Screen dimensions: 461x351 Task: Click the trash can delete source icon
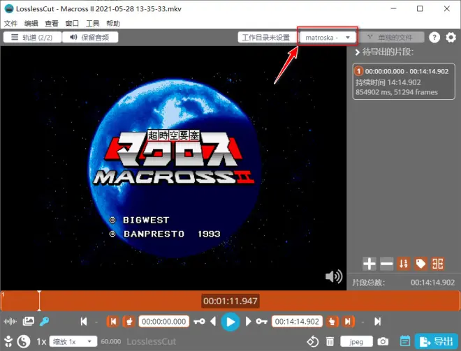click(330, 342)
